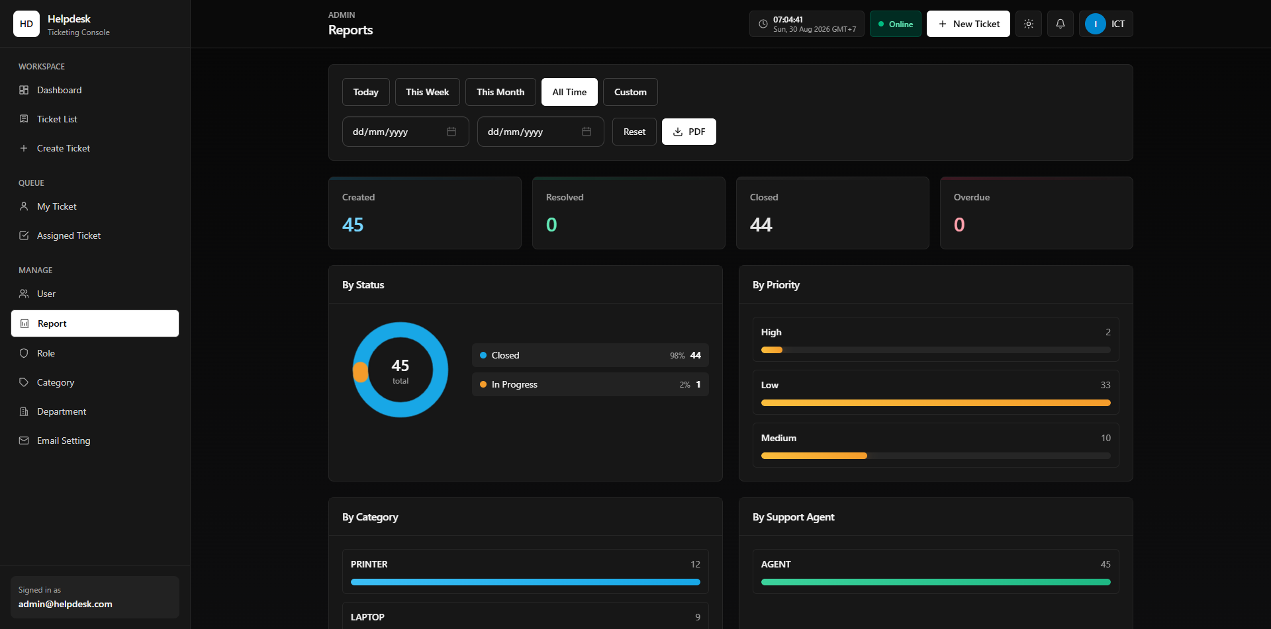Click the start date input field
This screenshot has height=629, width=1271.
pyautogui.click(x=406, y=132)
